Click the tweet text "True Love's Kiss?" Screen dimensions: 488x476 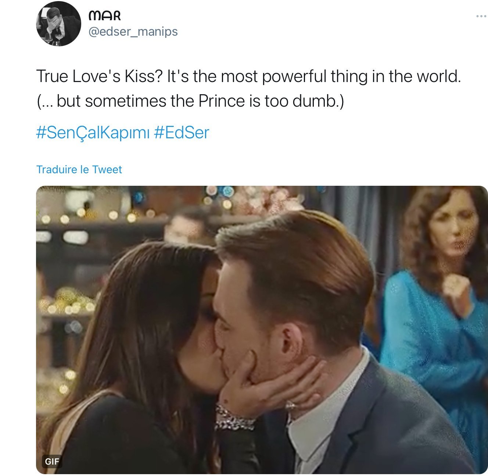99,77
